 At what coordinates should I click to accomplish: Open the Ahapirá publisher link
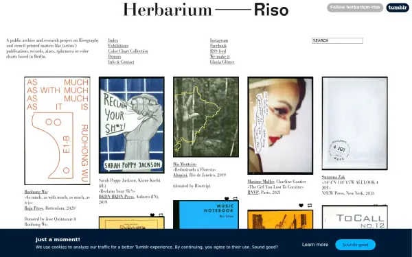[x=180, y=175]
